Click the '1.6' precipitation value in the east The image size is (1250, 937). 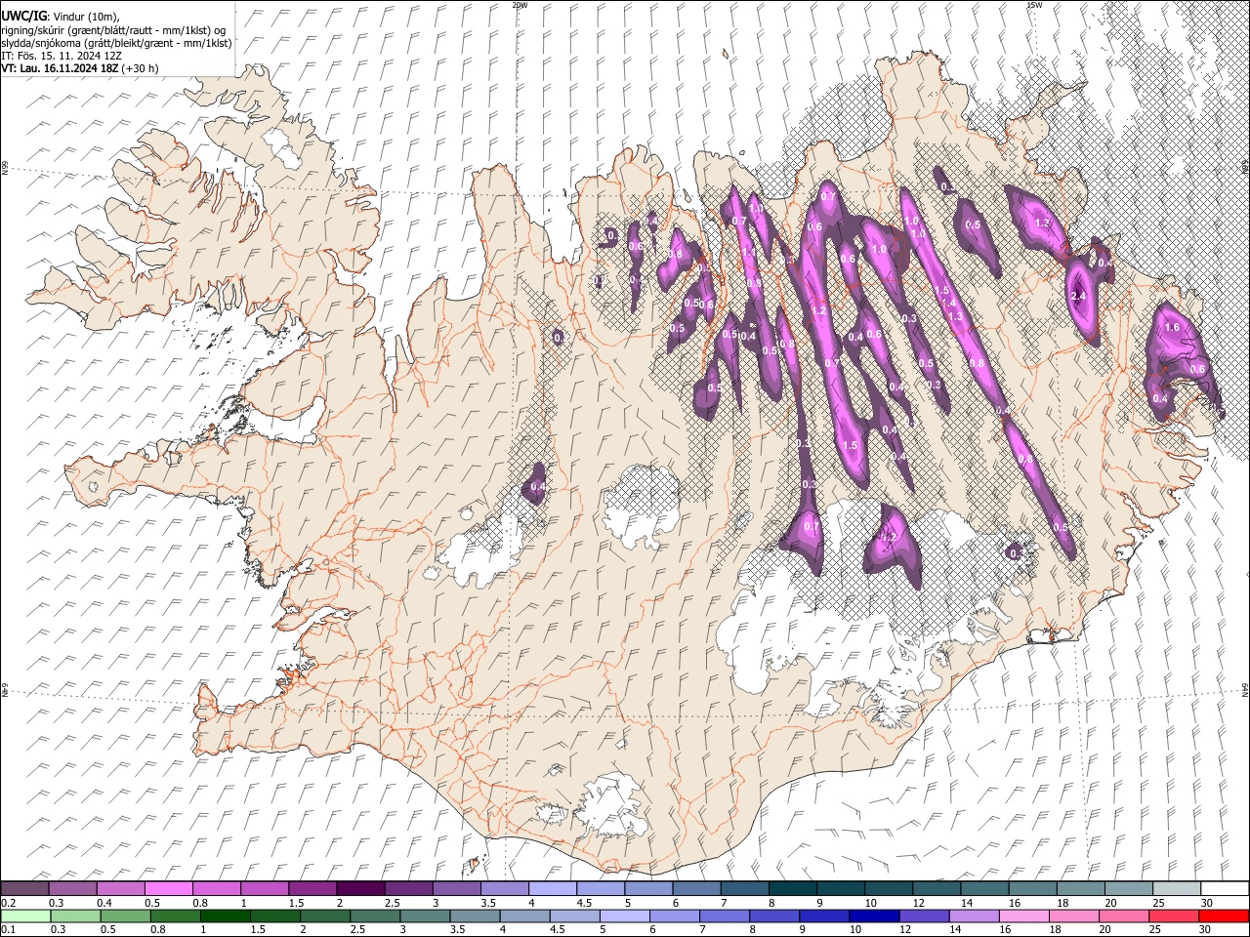[1173, 327]
